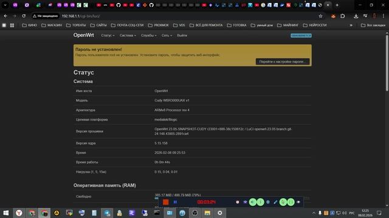The image size is (389, 218).
Task: Click recorder webcam circle icon
Action: click(268, 202)
